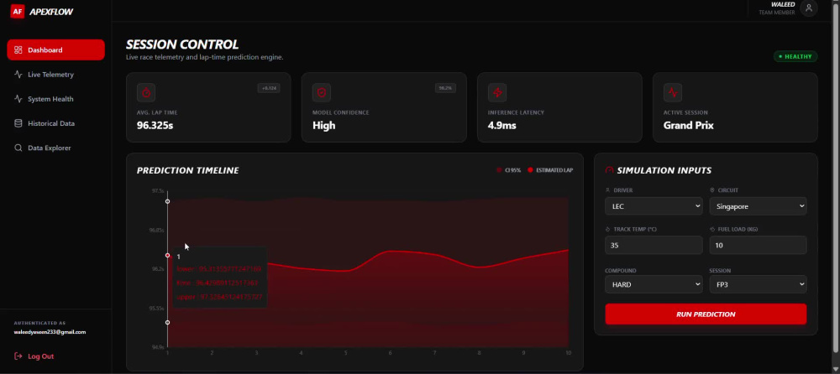Click the System Health pulse icon
This screenshot has width=840, height=374.
coord(18,99)
